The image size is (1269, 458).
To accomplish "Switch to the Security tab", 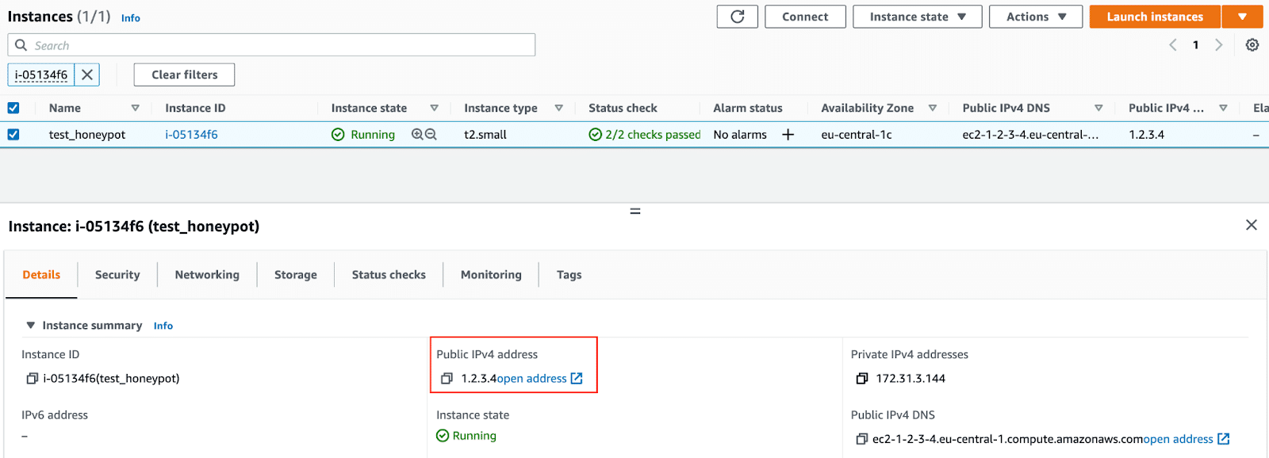I will [117, 275].
